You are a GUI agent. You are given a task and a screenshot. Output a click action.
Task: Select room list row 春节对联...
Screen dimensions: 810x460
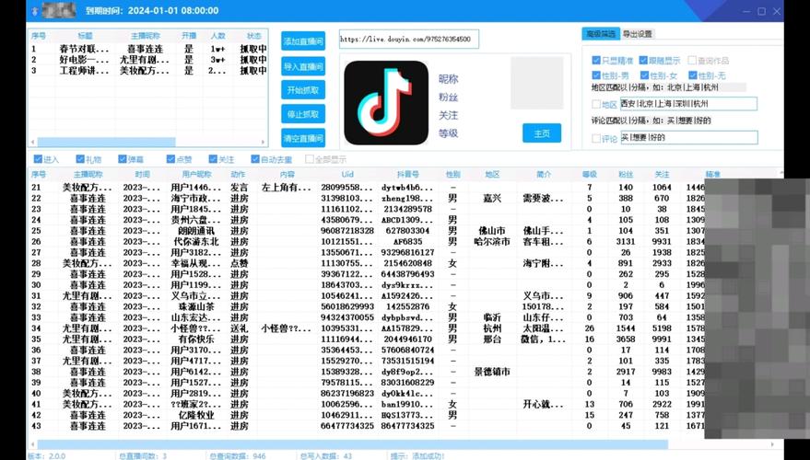click(x=148, y=49)
